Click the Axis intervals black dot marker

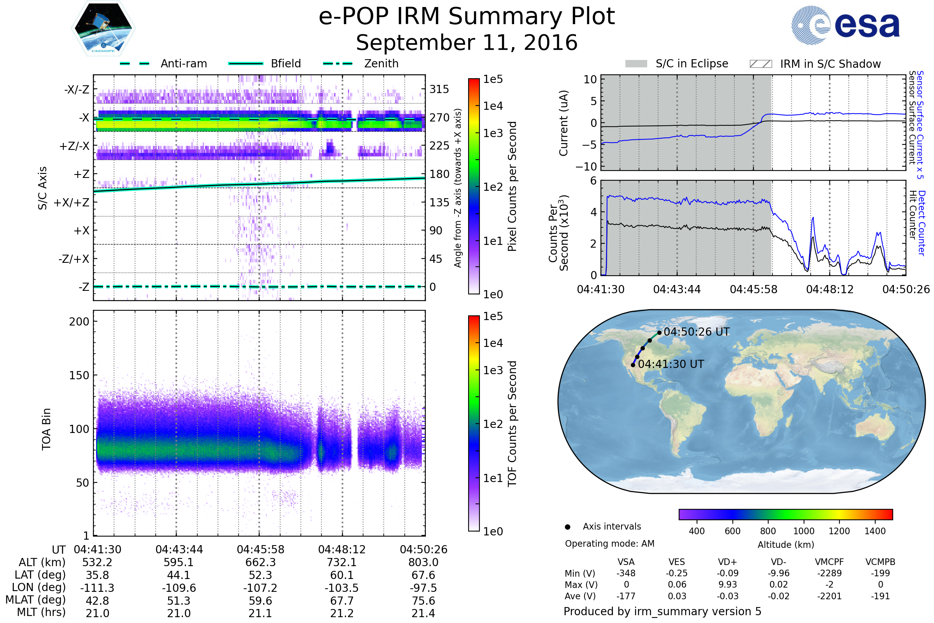(567, 527)
